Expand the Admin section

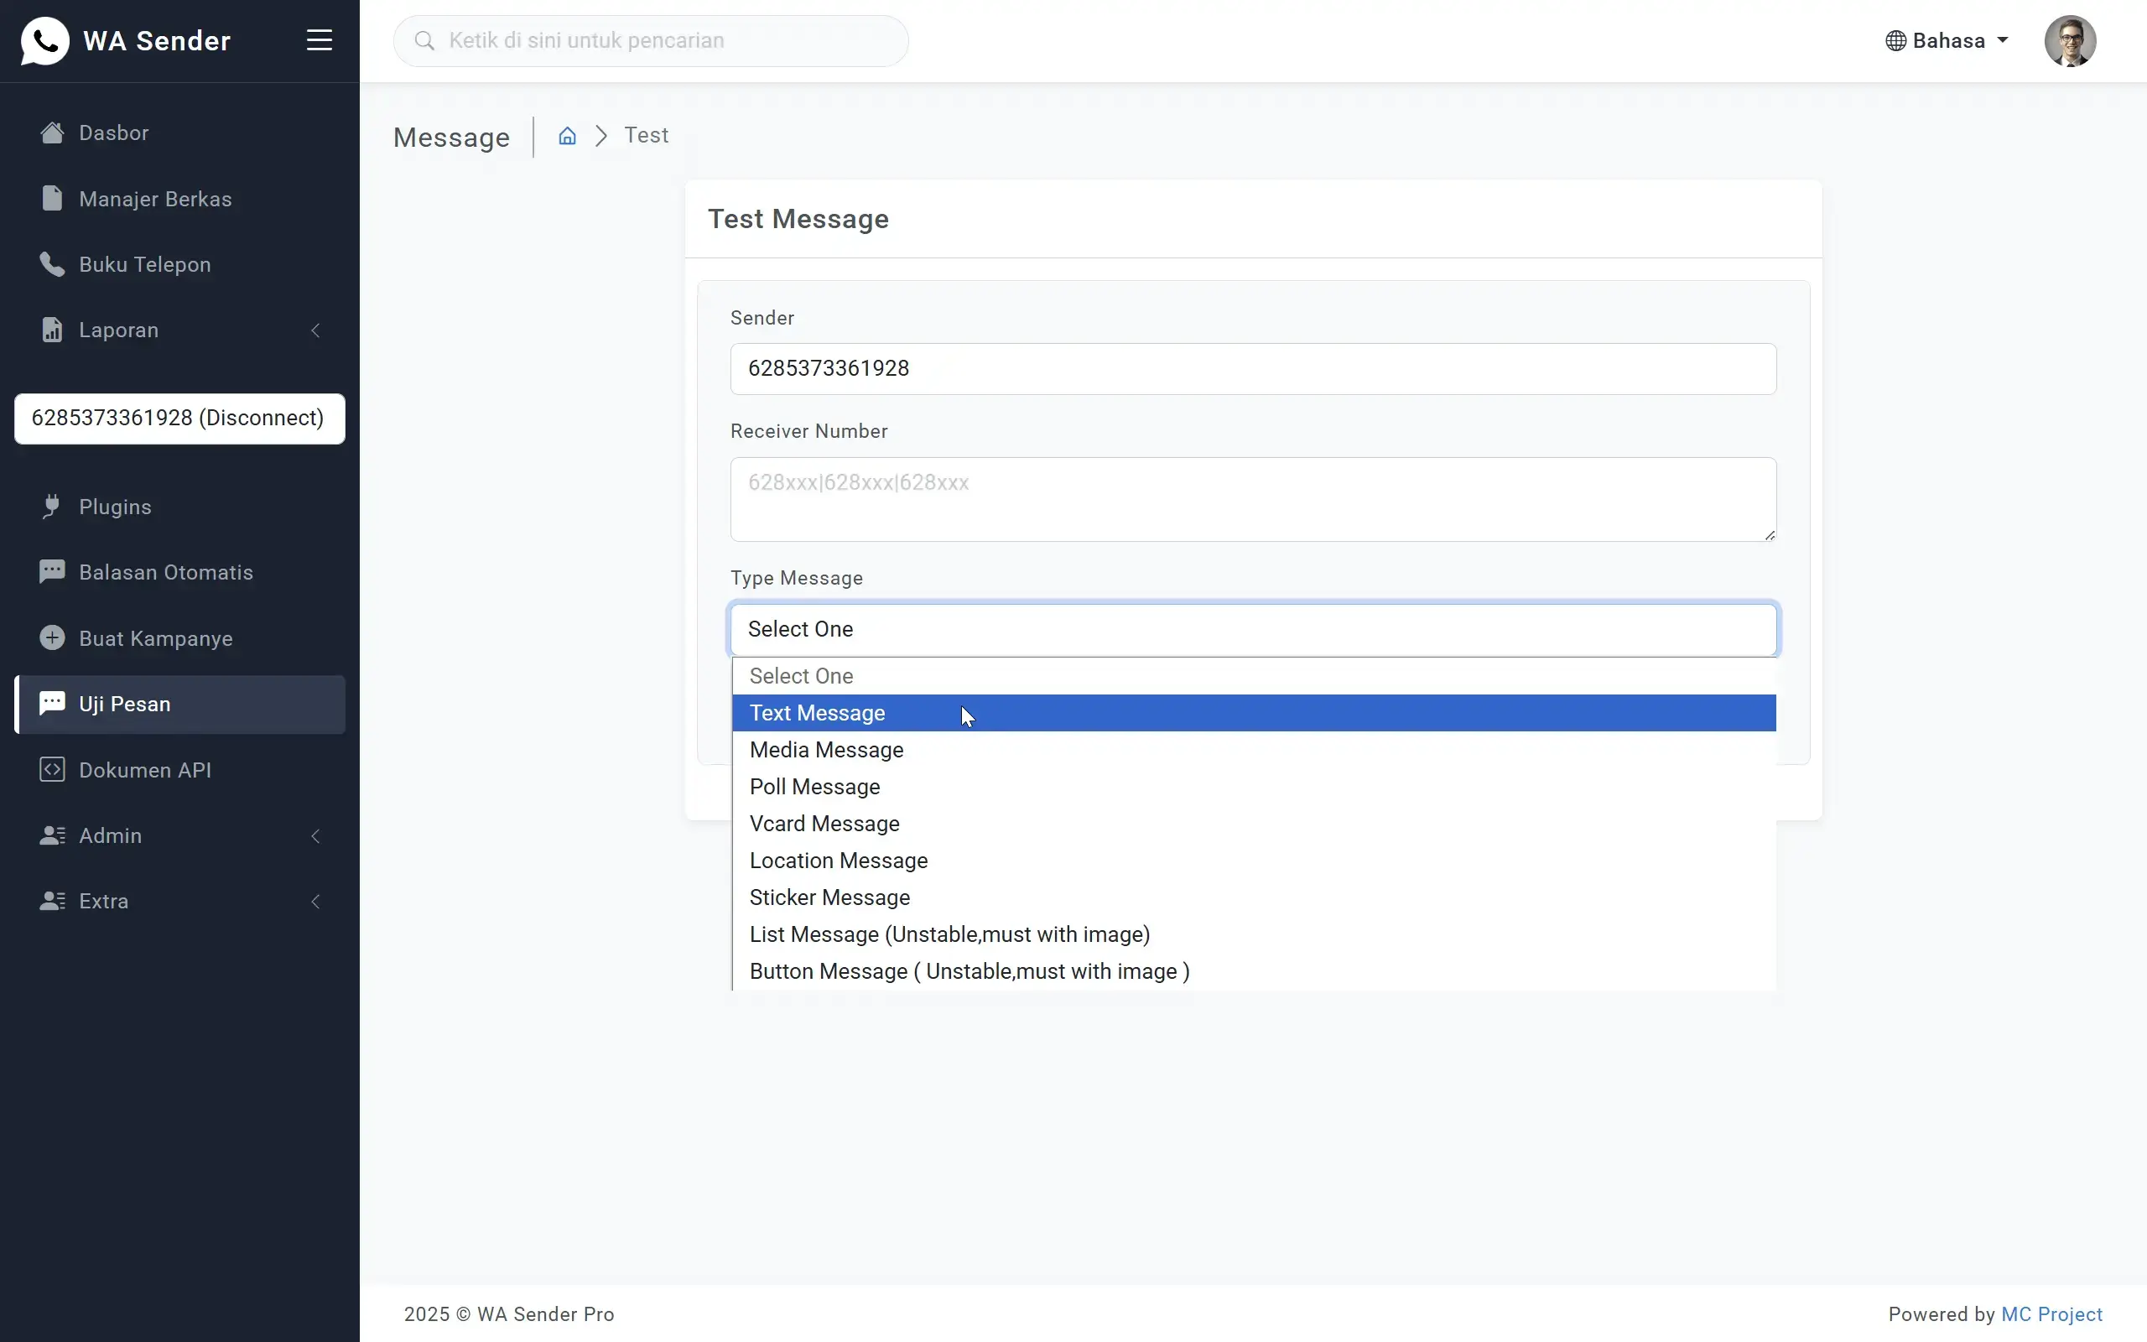coord(316,835)
